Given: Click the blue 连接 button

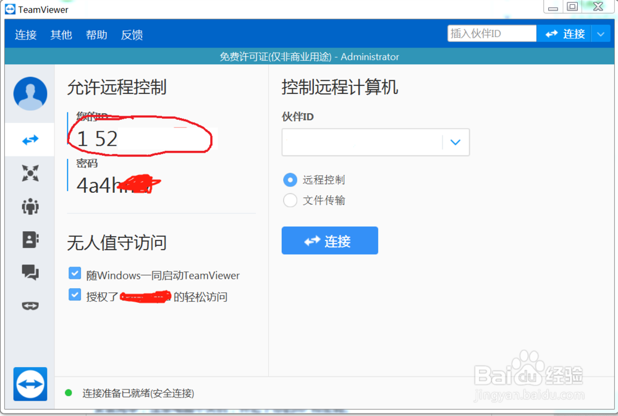Looking at the screenshot, I should point(329,240).
